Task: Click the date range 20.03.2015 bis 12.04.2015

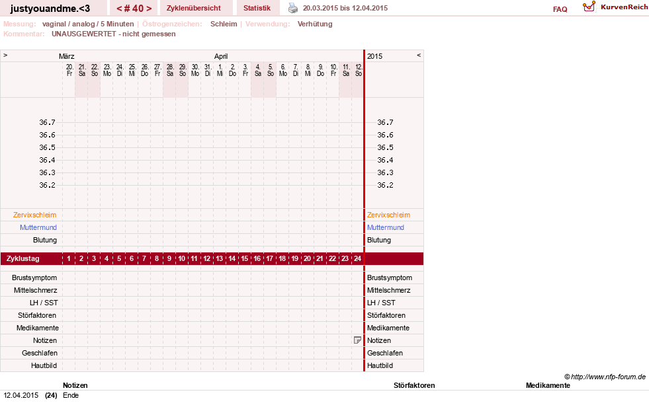Action: click(x=345, y=8)
